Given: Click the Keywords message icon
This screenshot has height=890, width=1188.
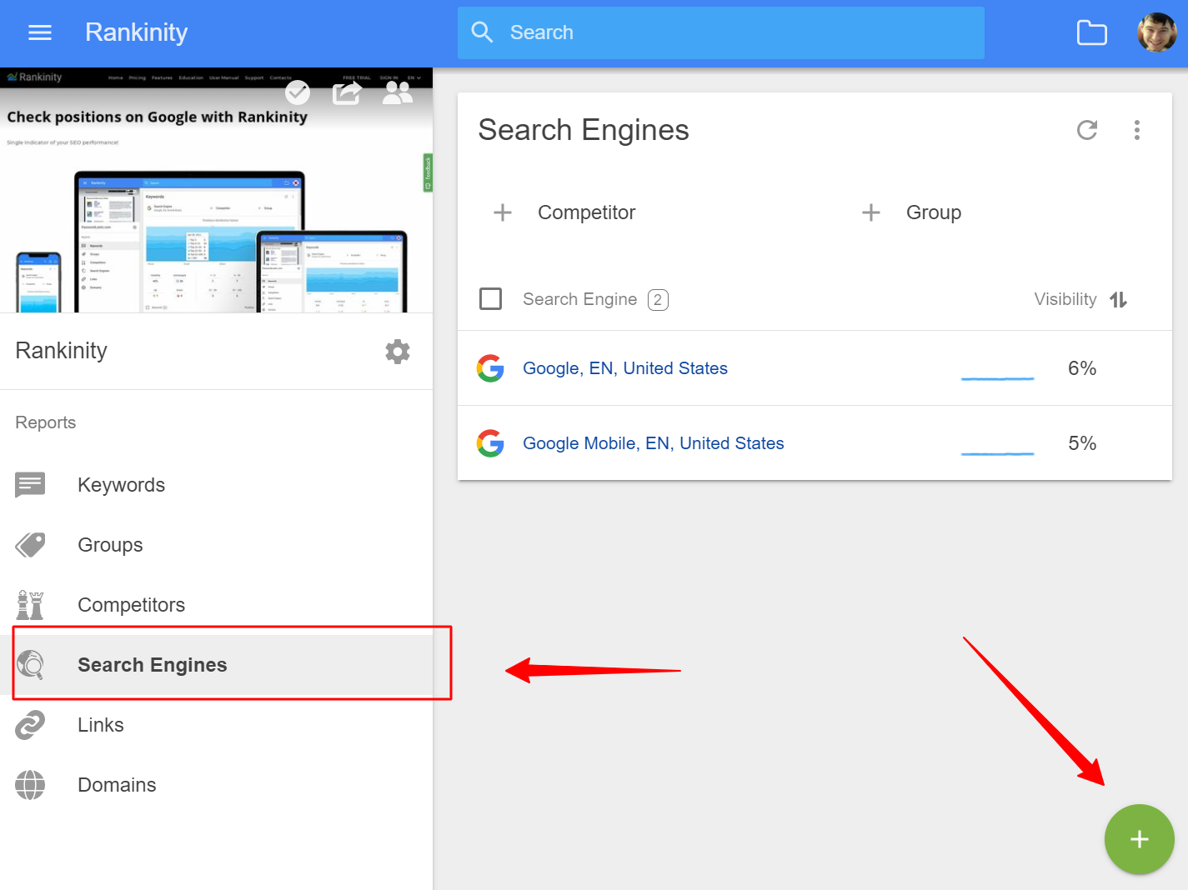Looking at the screenshot, I should pos(30,485).
